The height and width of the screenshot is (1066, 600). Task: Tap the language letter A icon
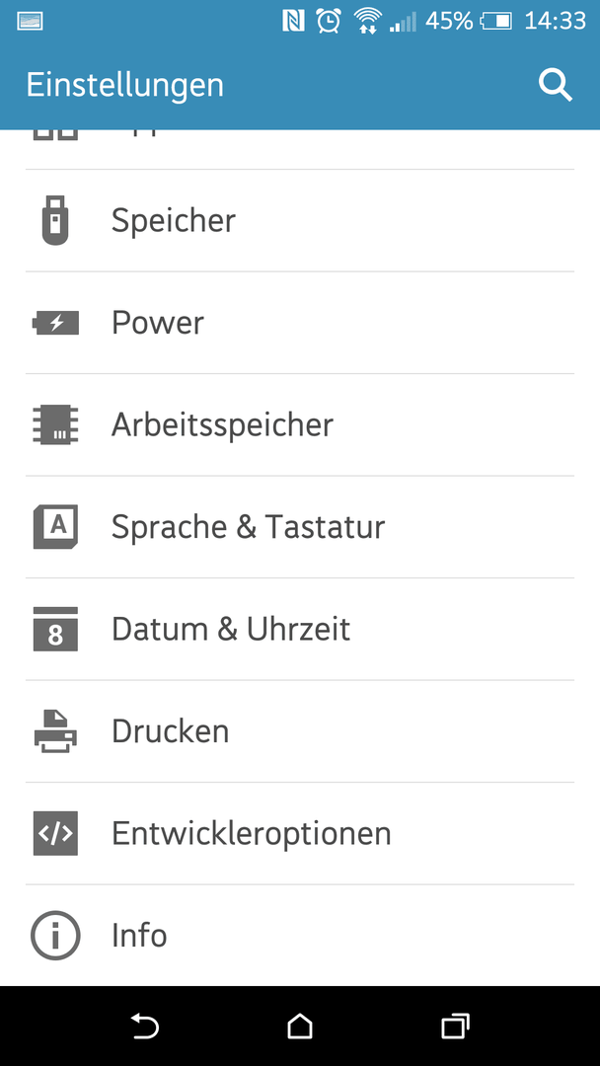pos(55,527)
